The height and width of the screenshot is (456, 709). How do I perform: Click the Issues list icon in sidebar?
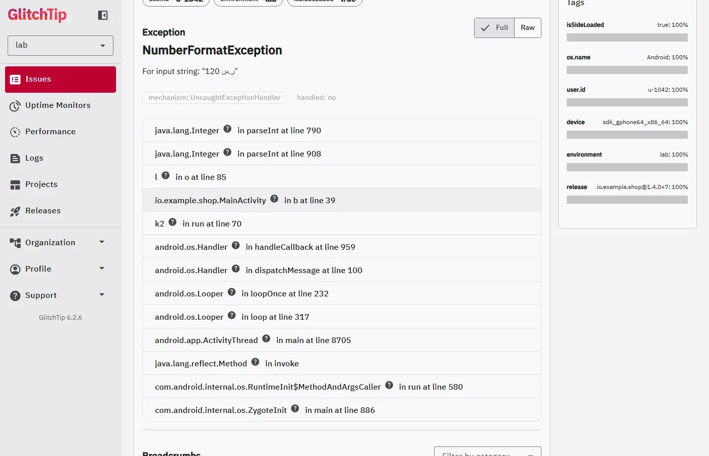click(x=15, y=80)
